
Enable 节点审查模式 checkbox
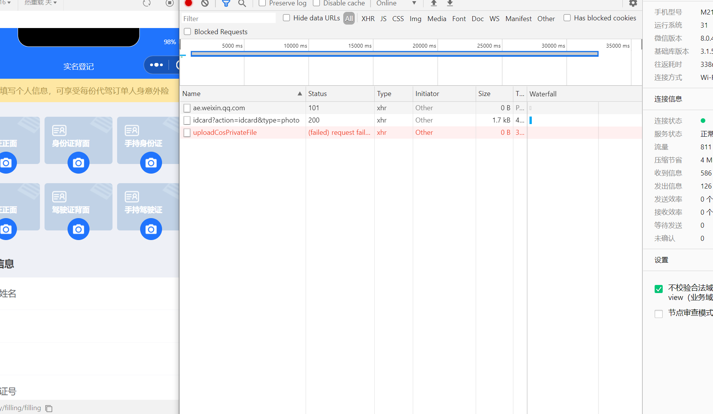(x=658, y=314)
